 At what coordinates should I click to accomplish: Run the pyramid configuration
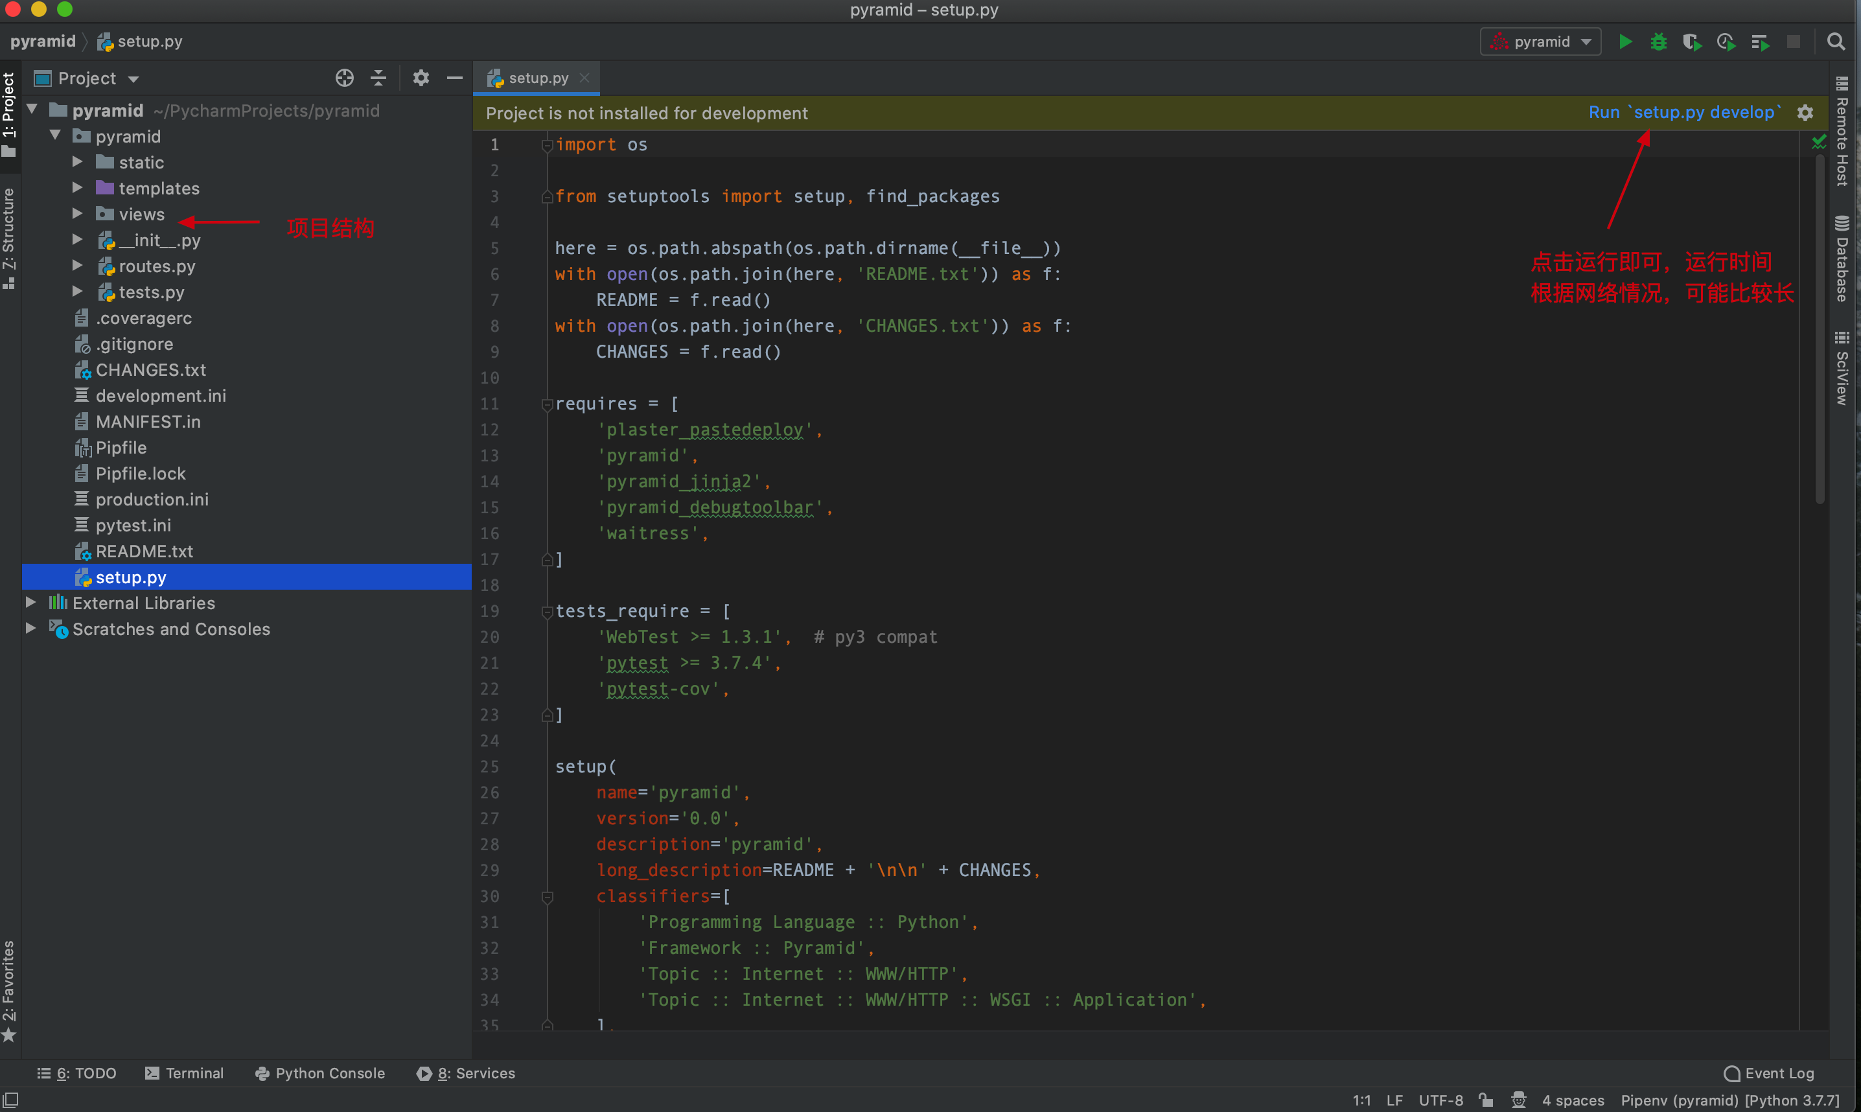(1625, 42)
